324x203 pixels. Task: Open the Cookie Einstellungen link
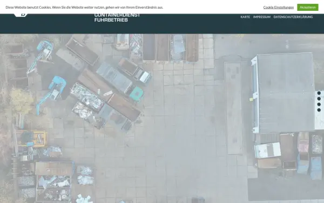(278, 7)
